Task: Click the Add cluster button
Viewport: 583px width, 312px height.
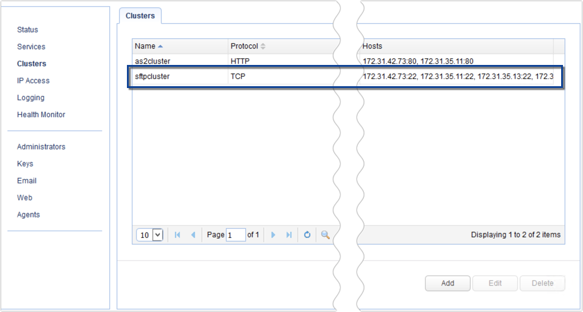Action: click(448, 283)
